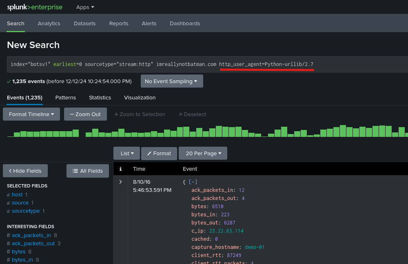This screenshot has height=264, width=408.
Task: Open the No Event Sampling dropdown
Action: point(172,81)
